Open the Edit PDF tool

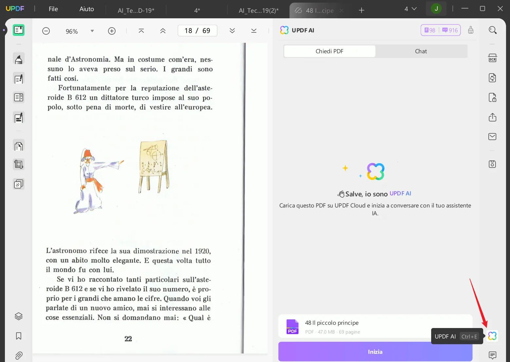point(19,78)
